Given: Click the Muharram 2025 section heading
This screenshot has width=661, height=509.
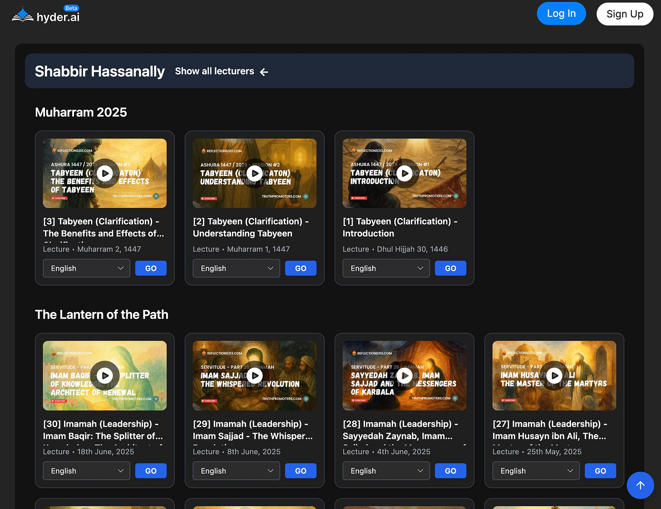Looking at the screenshot, I should pos(81,112).
